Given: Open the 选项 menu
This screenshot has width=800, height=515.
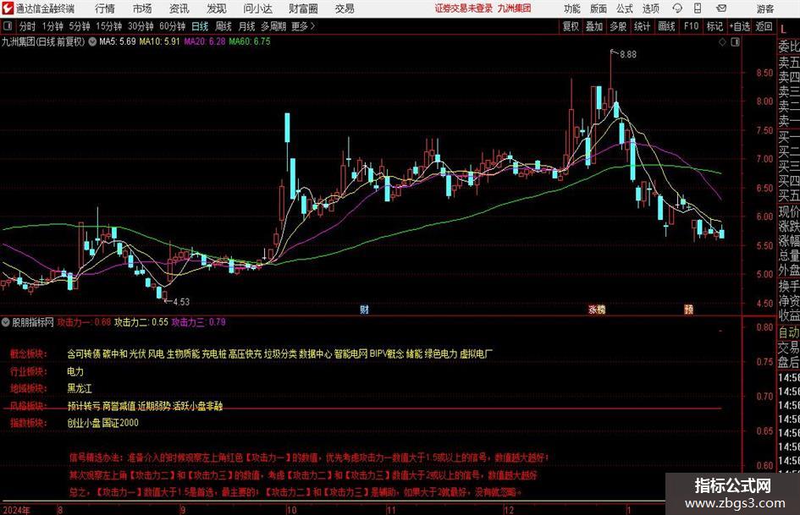Looking at the screenshot, I should tap(650, 8).
